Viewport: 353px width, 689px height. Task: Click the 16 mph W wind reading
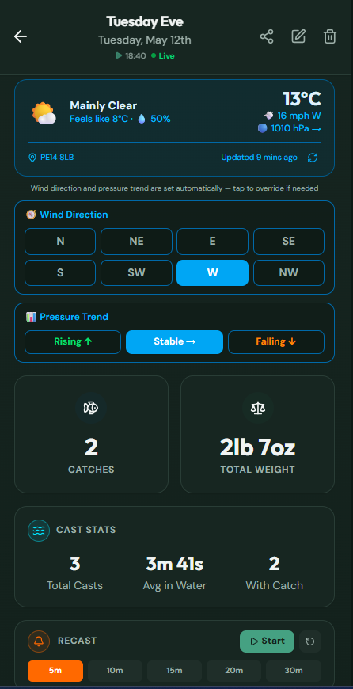click(x=299, y=116)
